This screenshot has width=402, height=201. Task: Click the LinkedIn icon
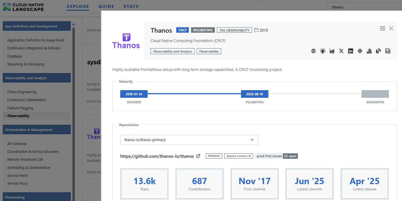(351, 51)
